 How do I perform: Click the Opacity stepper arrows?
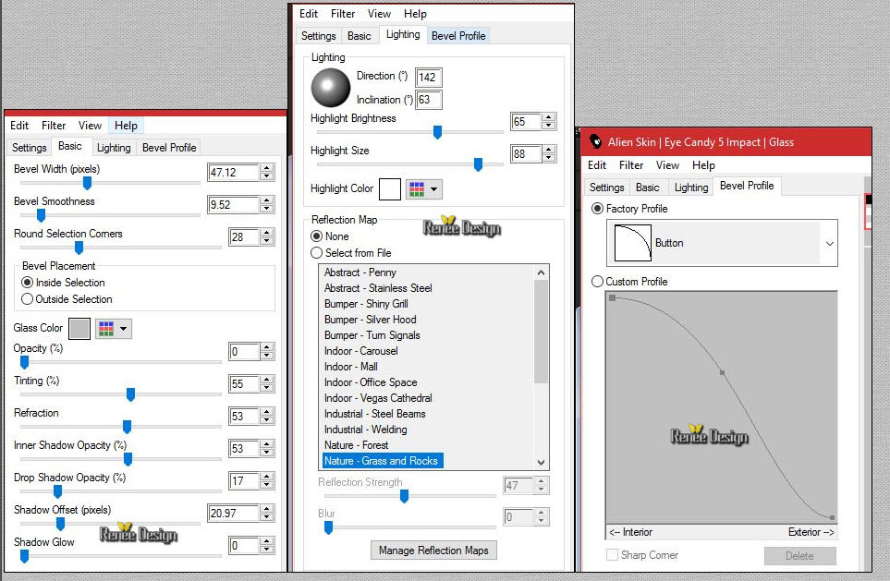(267, 352)
